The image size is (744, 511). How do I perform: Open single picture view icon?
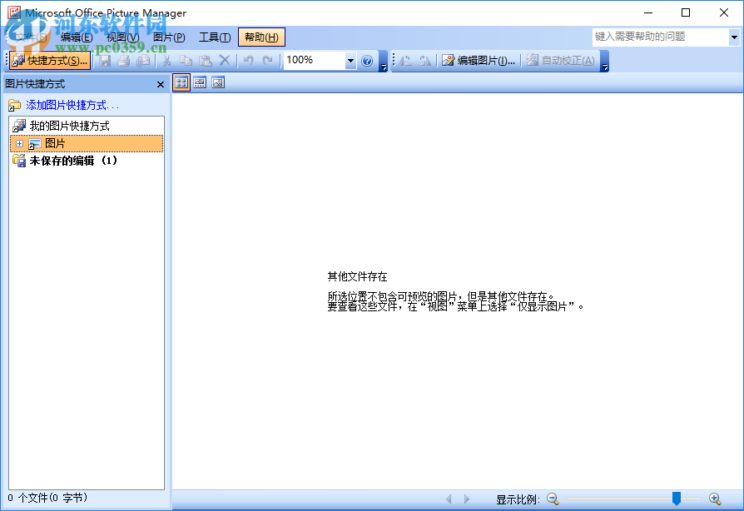click(x=218, y=82)
